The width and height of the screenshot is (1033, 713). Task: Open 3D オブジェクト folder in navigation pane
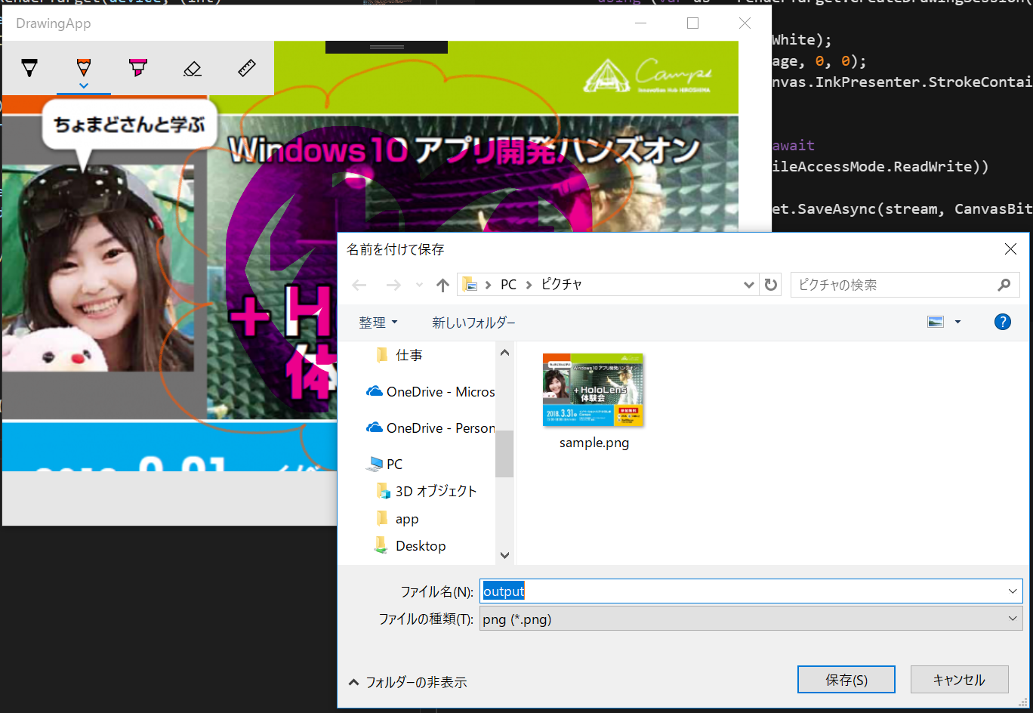pos(436,491)
